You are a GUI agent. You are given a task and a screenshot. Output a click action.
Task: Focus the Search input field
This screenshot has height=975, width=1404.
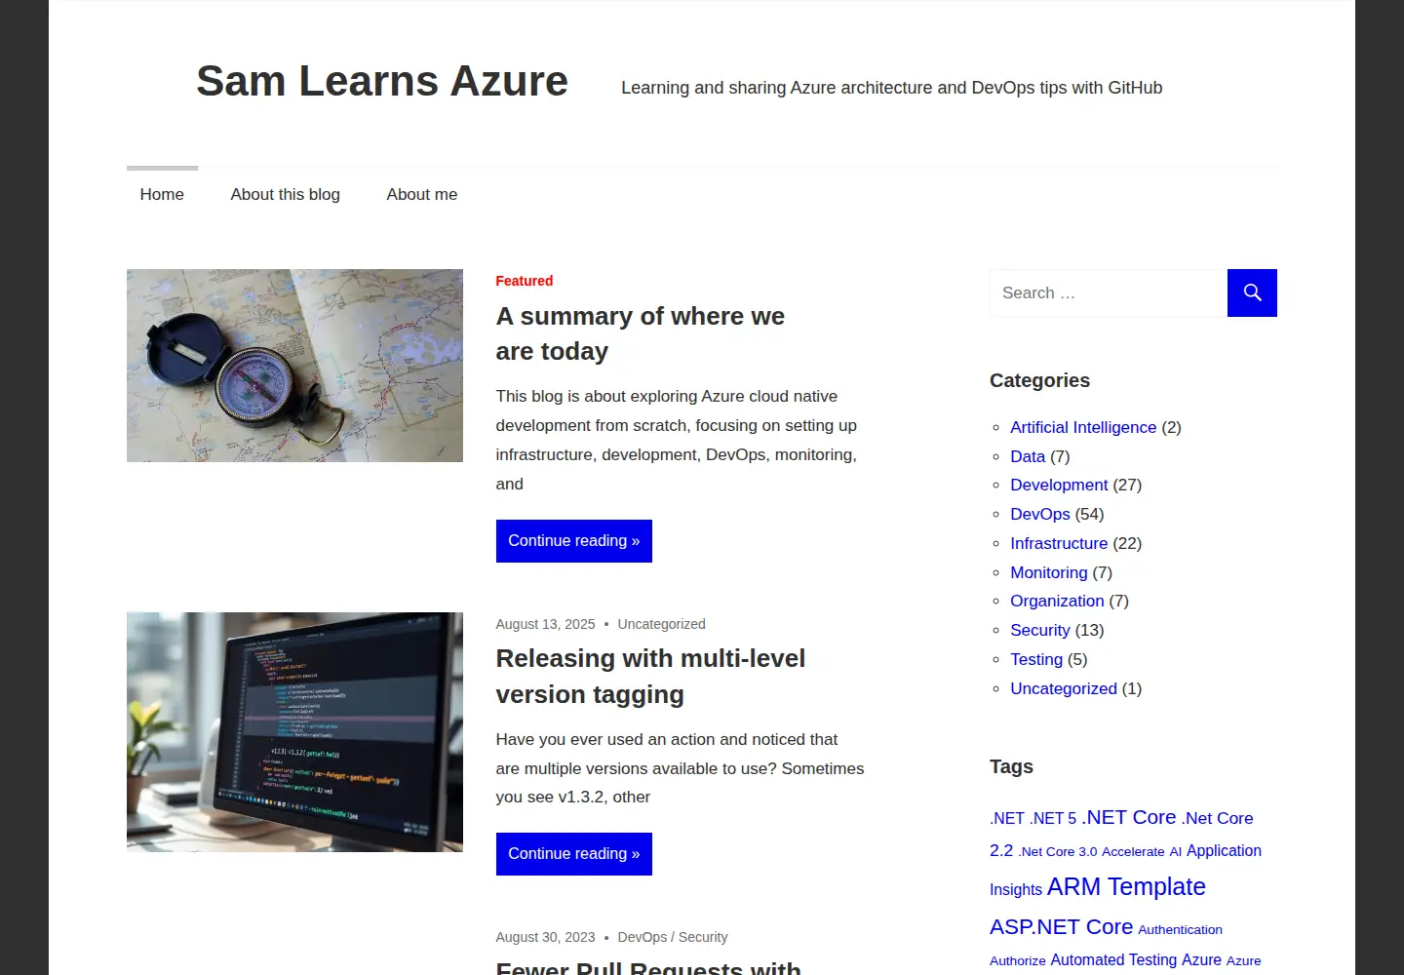[1109, 292]
